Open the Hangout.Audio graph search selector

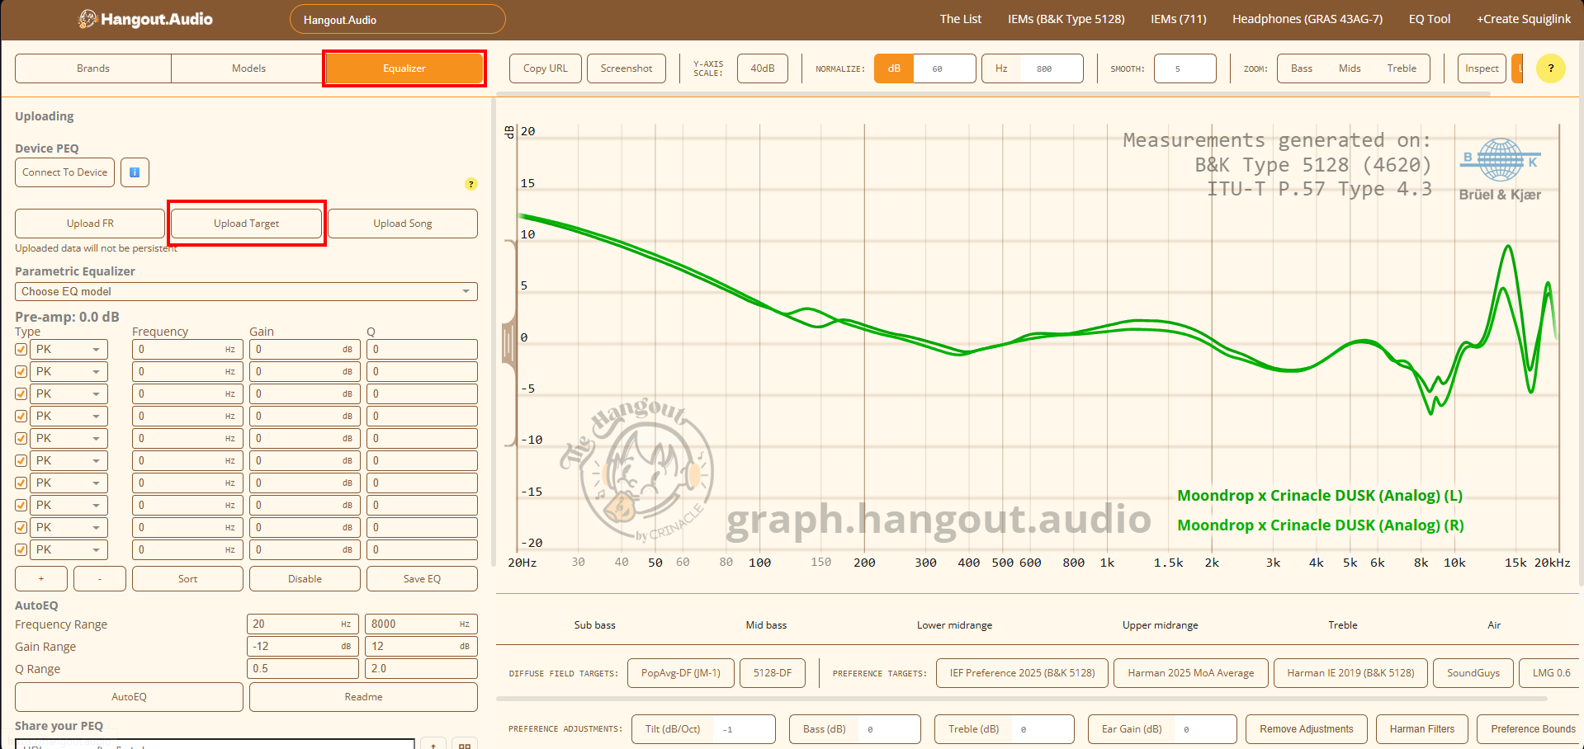click(397, 18)
